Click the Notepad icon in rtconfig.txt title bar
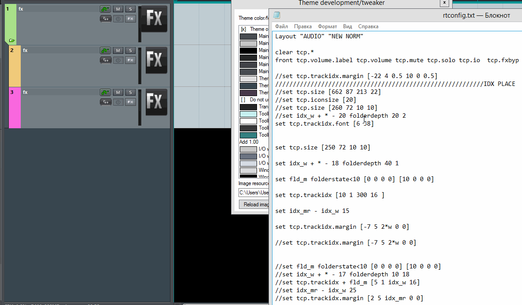522x305 pixels. pyautogui.click(x=276, y=15)
